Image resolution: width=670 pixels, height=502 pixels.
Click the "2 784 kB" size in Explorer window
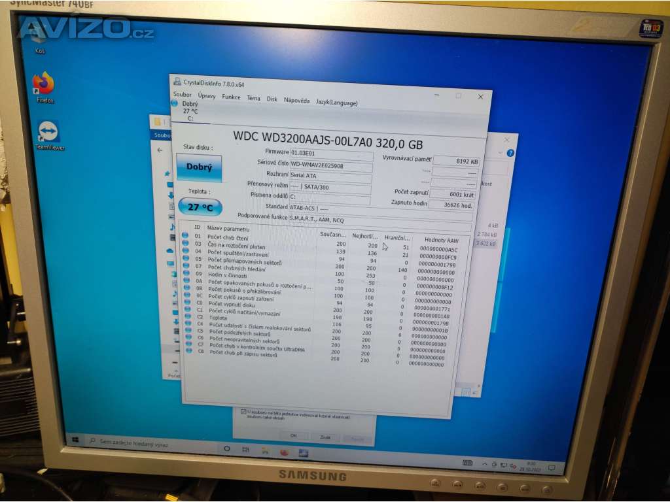487,235
